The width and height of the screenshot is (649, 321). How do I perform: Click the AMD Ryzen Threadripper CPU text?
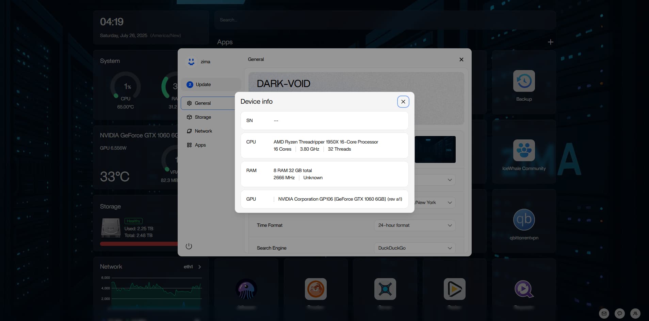pyautogui.click(x=326, y=142)
